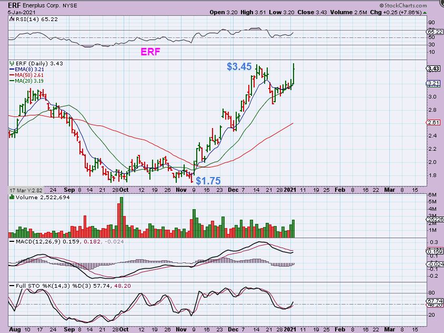
Task: Click the date '5-Jan-2021'
Action: pos(22,13)
